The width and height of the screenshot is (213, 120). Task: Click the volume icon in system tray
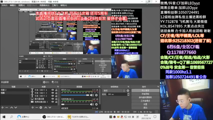tap(129, 117)
